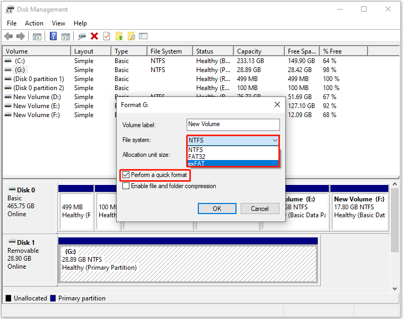Click the disk pane vertical scrollbar thumb
Viewport: 403px width, 319px height.
(395, 220)
